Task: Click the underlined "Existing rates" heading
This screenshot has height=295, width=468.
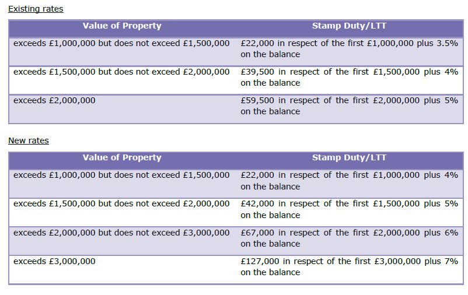Action: [36, 9]
